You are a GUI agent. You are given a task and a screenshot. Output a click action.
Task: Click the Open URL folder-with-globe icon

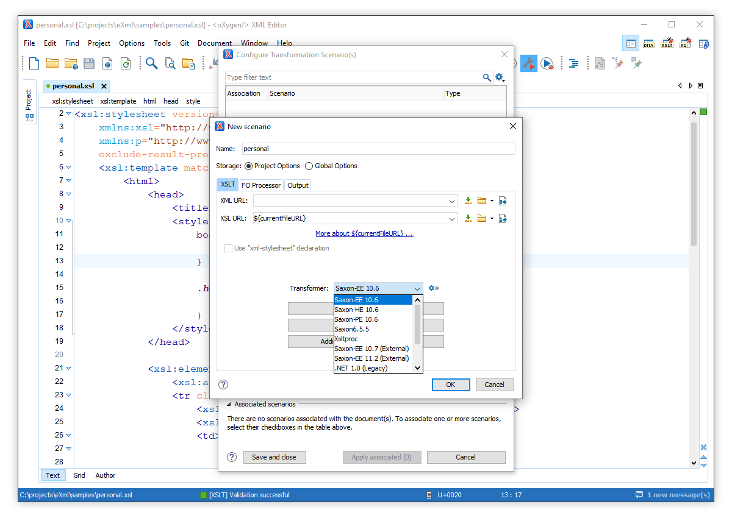tap(71, 63)
